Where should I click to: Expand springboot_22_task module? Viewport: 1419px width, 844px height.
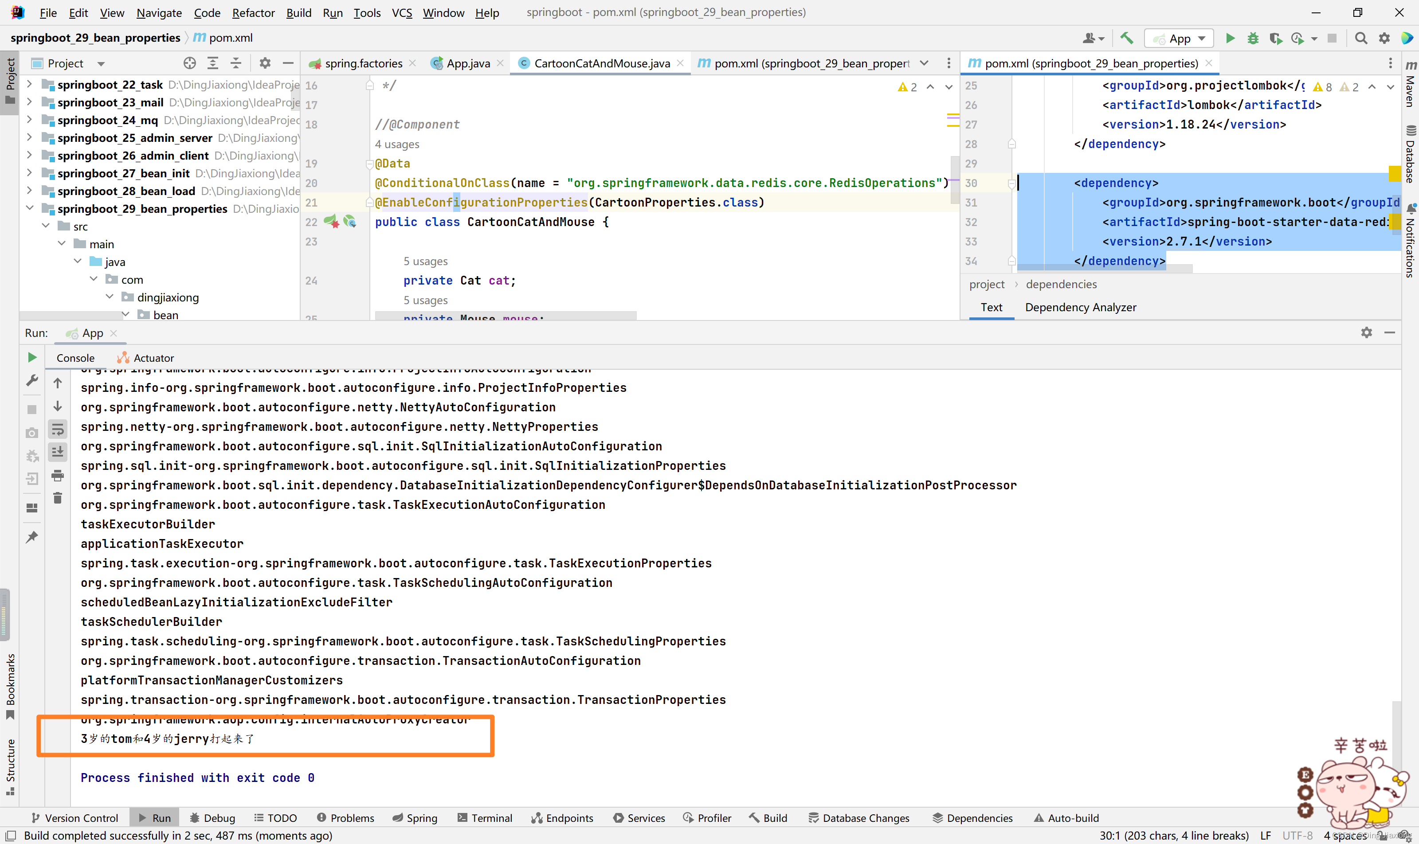tap(30, 85)
